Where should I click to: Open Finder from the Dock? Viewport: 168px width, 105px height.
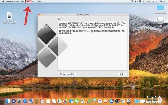point(8,101)
